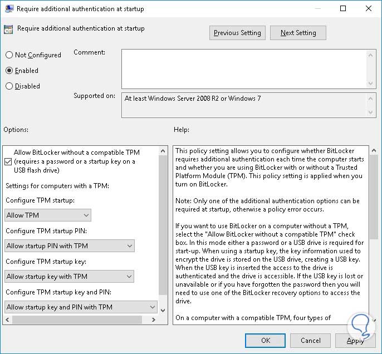This screenshot has height=354, width=382.
Task: Open the Allow startup key with TPM dropdown
Action: tap(69, 277)
